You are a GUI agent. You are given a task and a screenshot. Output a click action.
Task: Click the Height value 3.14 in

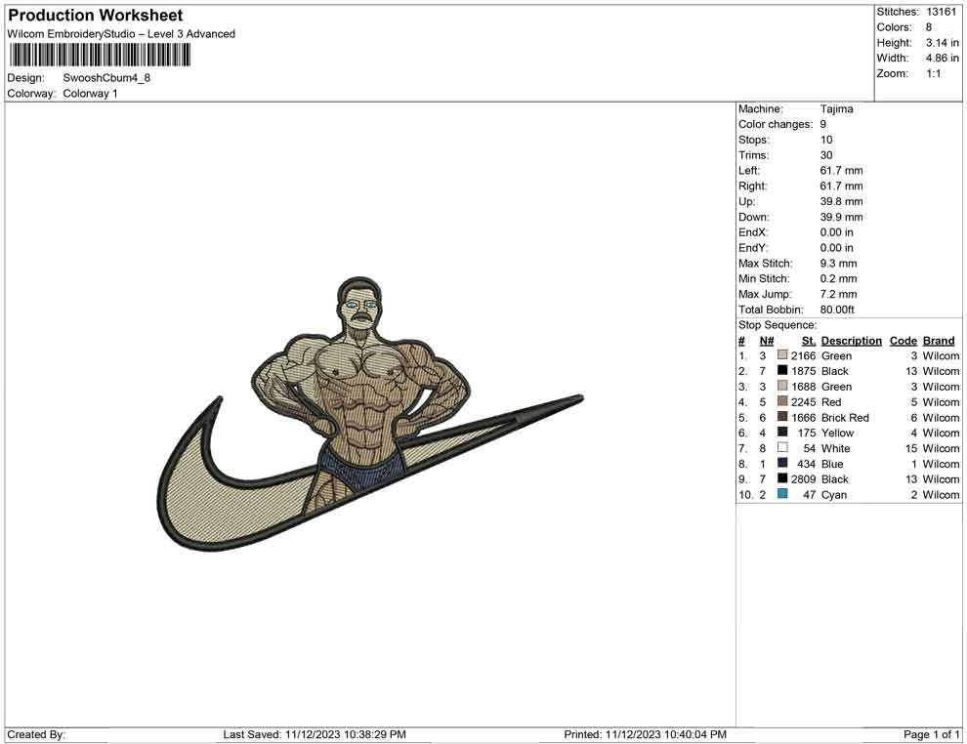[942, 43]
